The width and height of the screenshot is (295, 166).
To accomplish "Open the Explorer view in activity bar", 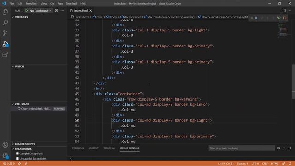I will click(x=5, y=12).
